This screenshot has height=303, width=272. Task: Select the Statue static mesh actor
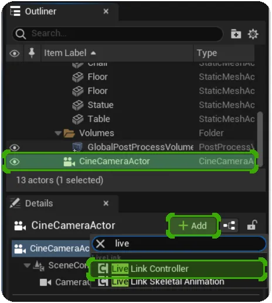(x=100, y=105)
